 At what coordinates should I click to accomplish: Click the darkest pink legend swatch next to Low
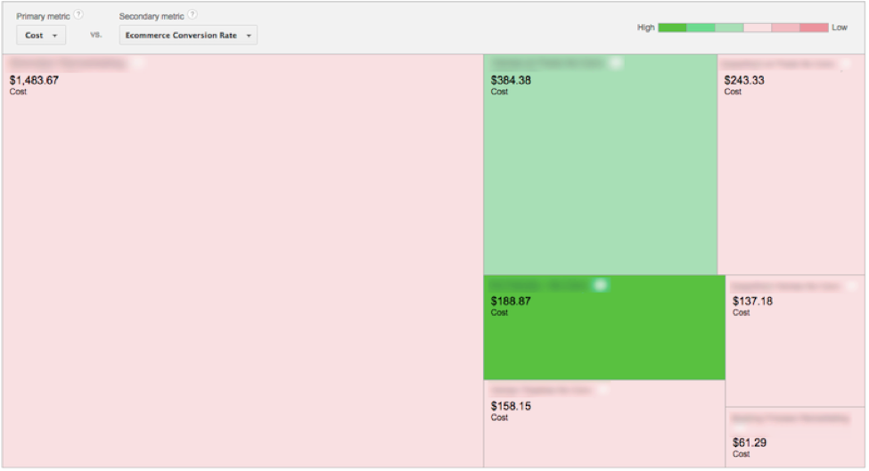(x=814, y=28)
